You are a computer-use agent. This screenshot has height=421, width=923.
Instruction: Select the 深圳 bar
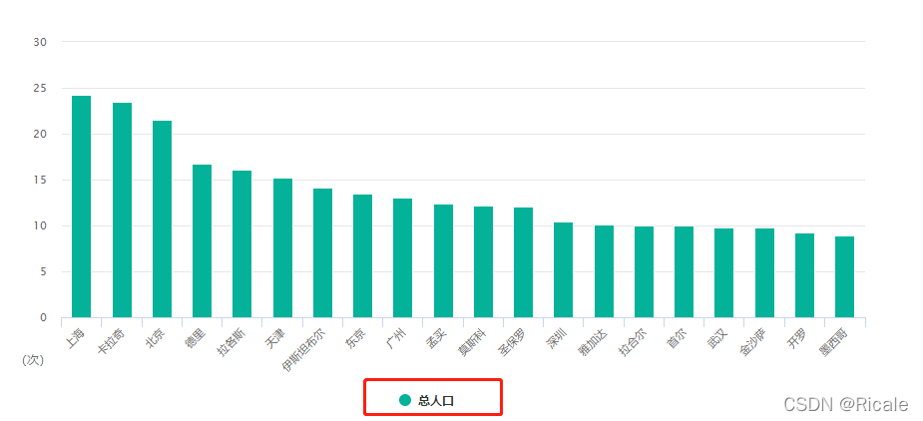coord(564,270)
